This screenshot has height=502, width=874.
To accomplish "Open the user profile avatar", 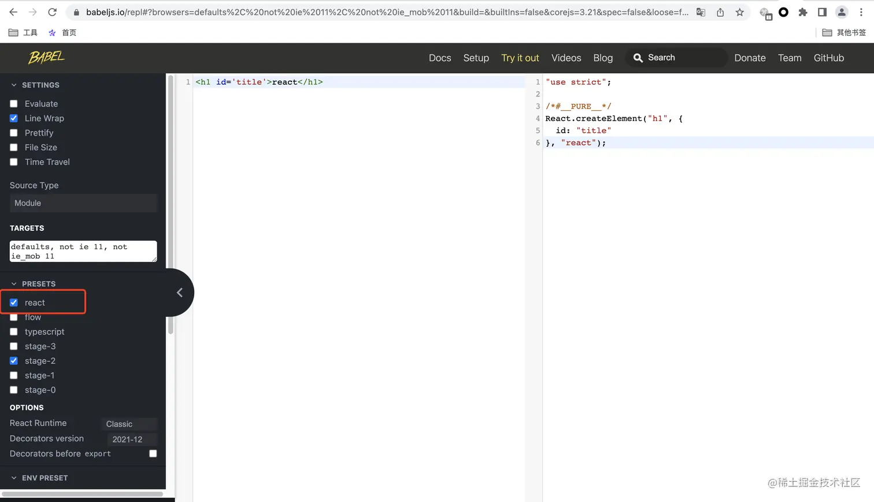I will click(x=842, y=12).
